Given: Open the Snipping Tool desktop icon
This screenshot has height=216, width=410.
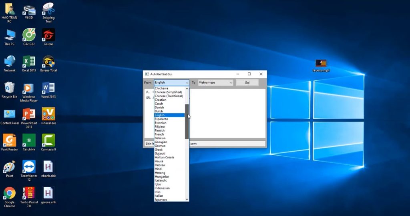Looking at the screenshot, I should (48, 9).
